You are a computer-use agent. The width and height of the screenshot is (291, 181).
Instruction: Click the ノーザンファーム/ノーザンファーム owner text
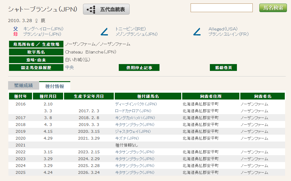point(98,44)
